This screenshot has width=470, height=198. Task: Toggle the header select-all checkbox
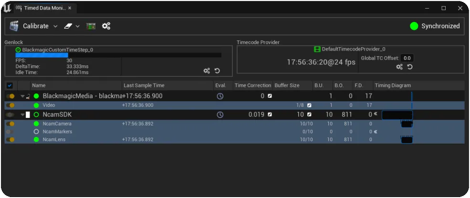[x=10, y=86]
